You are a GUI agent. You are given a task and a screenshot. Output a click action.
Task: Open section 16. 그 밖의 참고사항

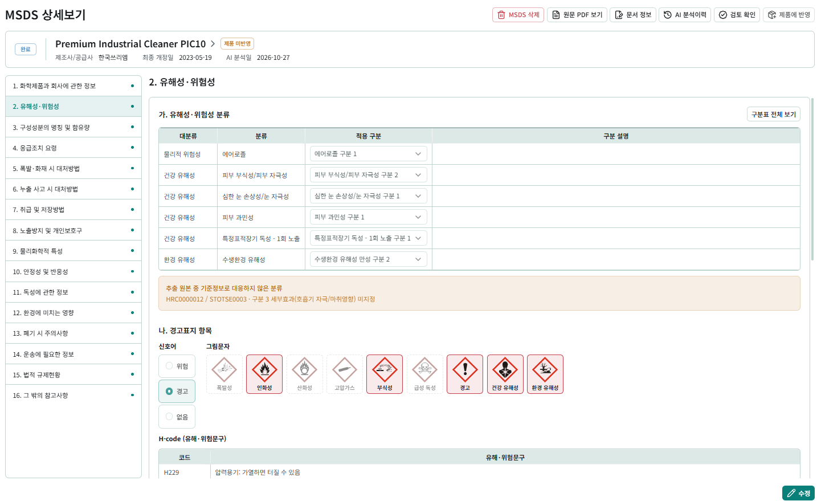click(73, 395)
